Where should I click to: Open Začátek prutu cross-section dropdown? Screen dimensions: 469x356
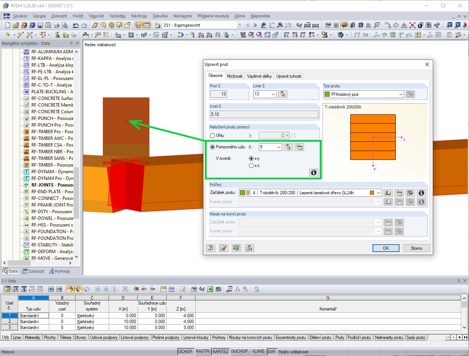coord(378,193)
